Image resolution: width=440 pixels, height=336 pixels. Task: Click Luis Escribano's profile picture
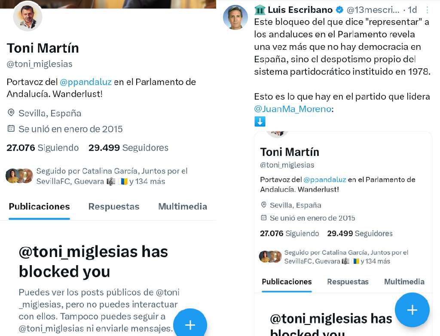(x=235, y=17)
